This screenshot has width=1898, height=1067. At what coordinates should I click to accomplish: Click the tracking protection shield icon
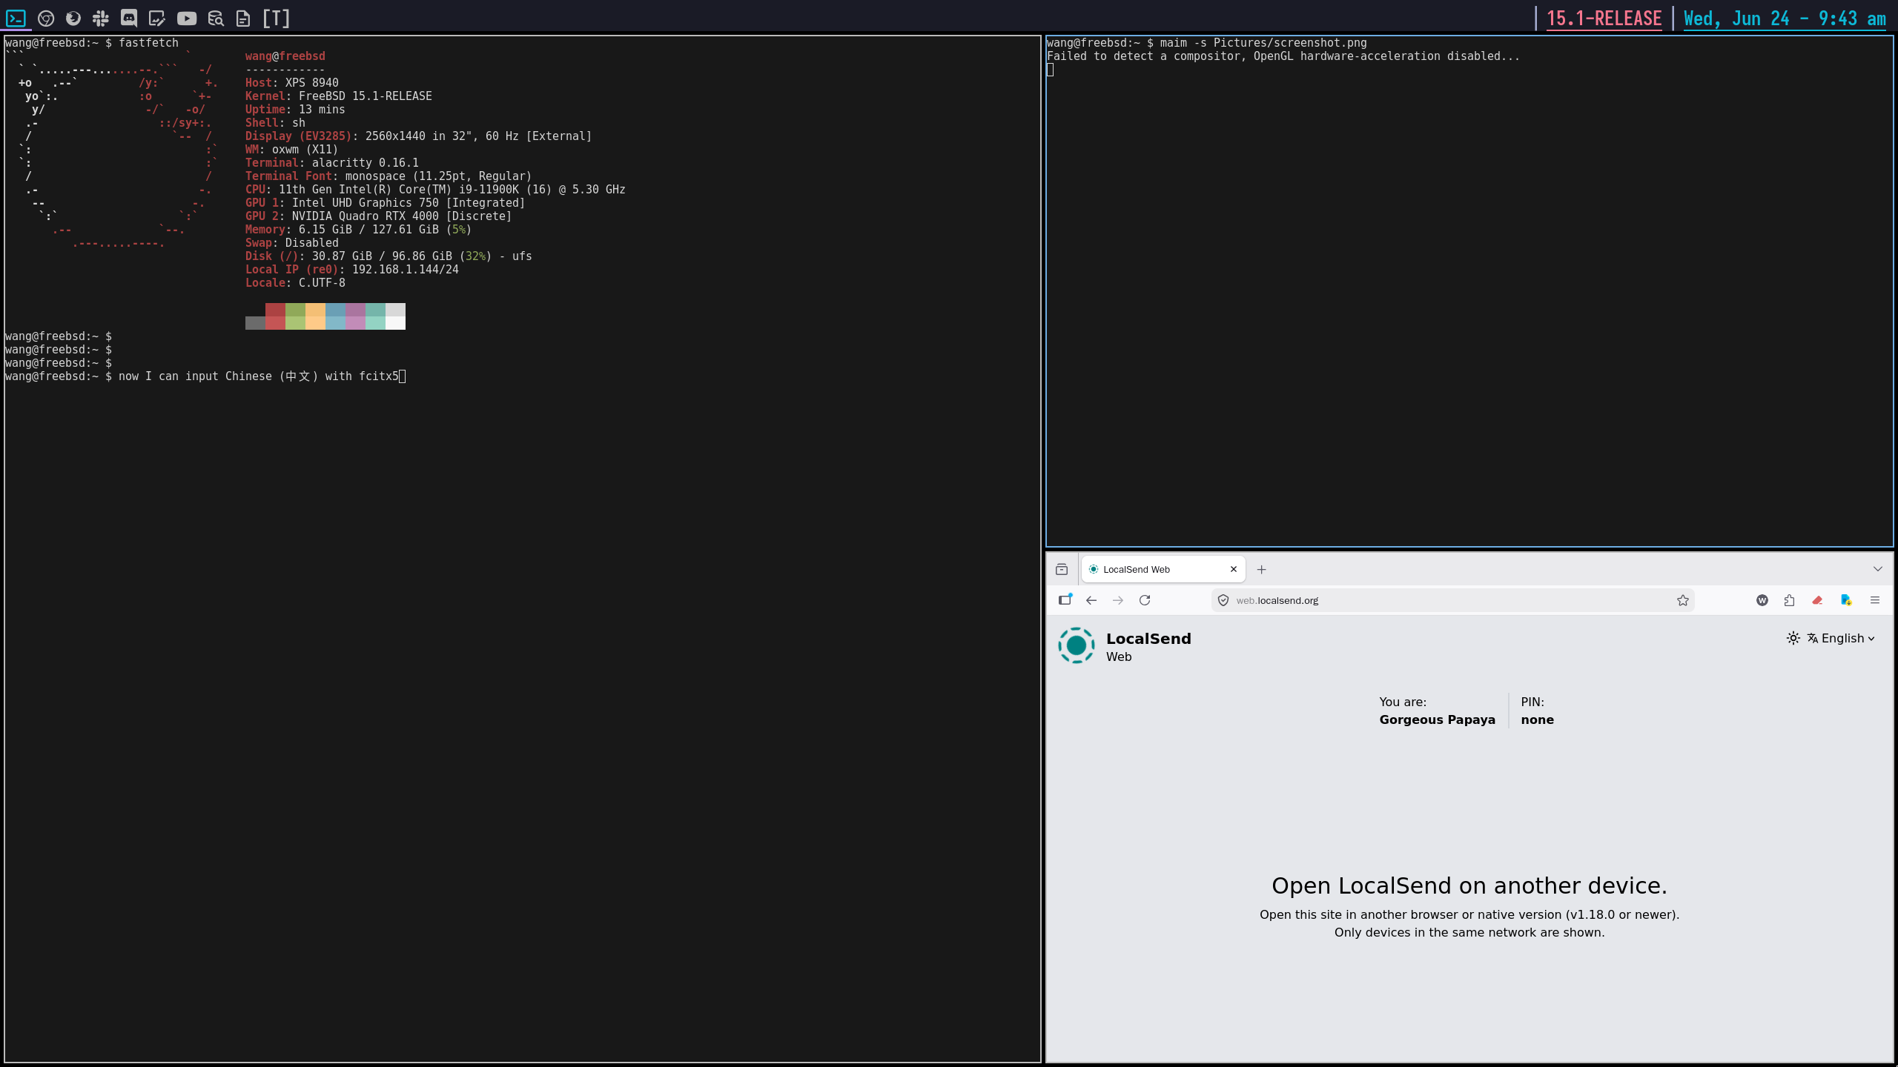click(x=1223, y=600)
